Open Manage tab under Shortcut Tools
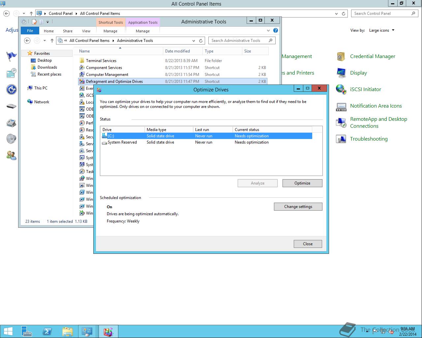 [110, 31]
